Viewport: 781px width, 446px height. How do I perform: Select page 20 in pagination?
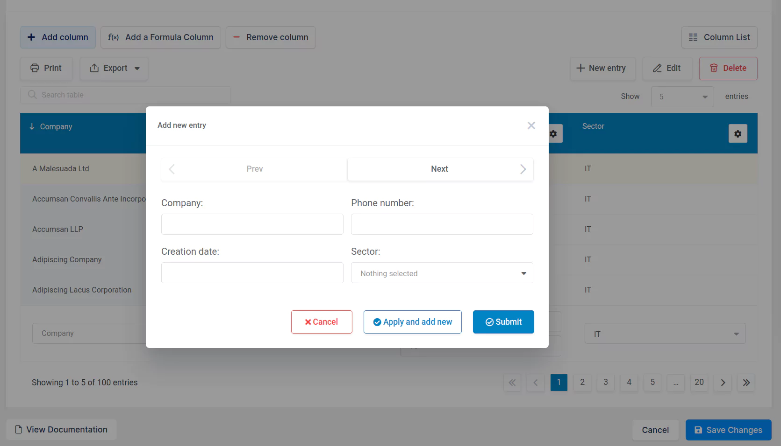[699, 383]
